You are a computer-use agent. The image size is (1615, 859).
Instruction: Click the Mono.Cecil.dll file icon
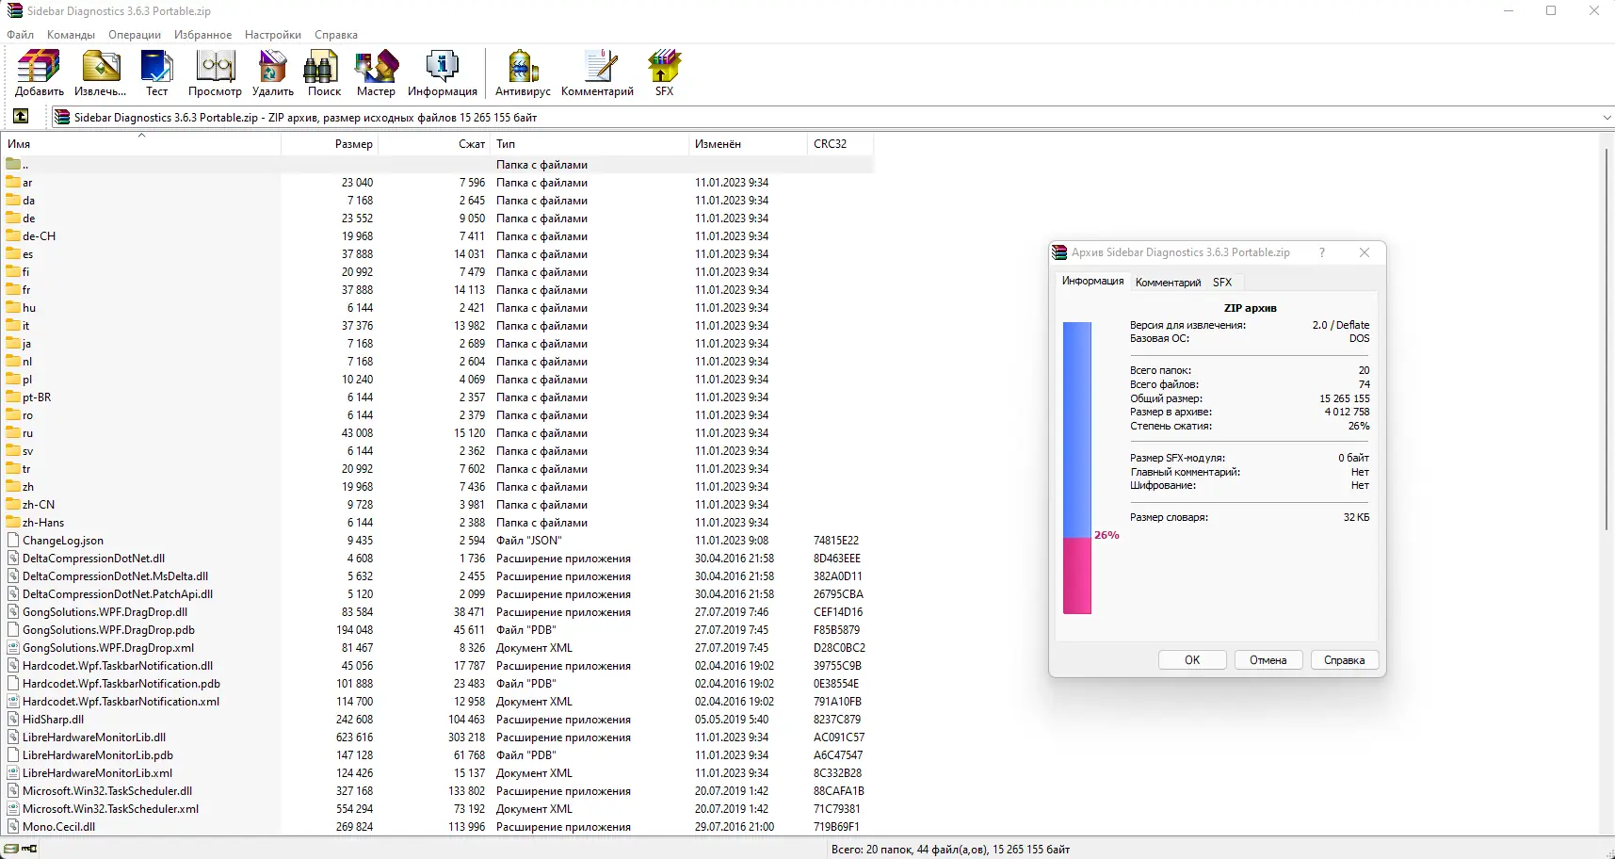point(13,827)
